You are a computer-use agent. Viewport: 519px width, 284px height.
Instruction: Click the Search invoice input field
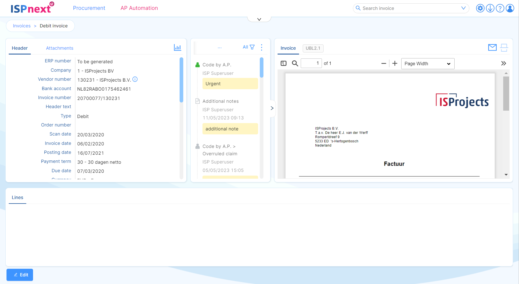tap(411, 8)
